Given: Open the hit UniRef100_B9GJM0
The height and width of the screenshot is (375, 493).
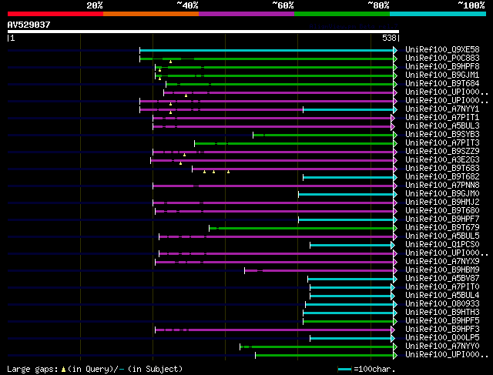Looking at the screenshot, I should click(442, 193).
